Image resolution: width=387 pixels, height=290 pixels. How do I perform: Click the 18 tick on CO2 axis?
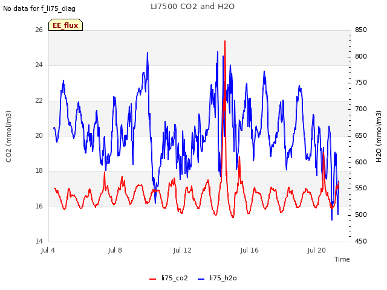39,170
